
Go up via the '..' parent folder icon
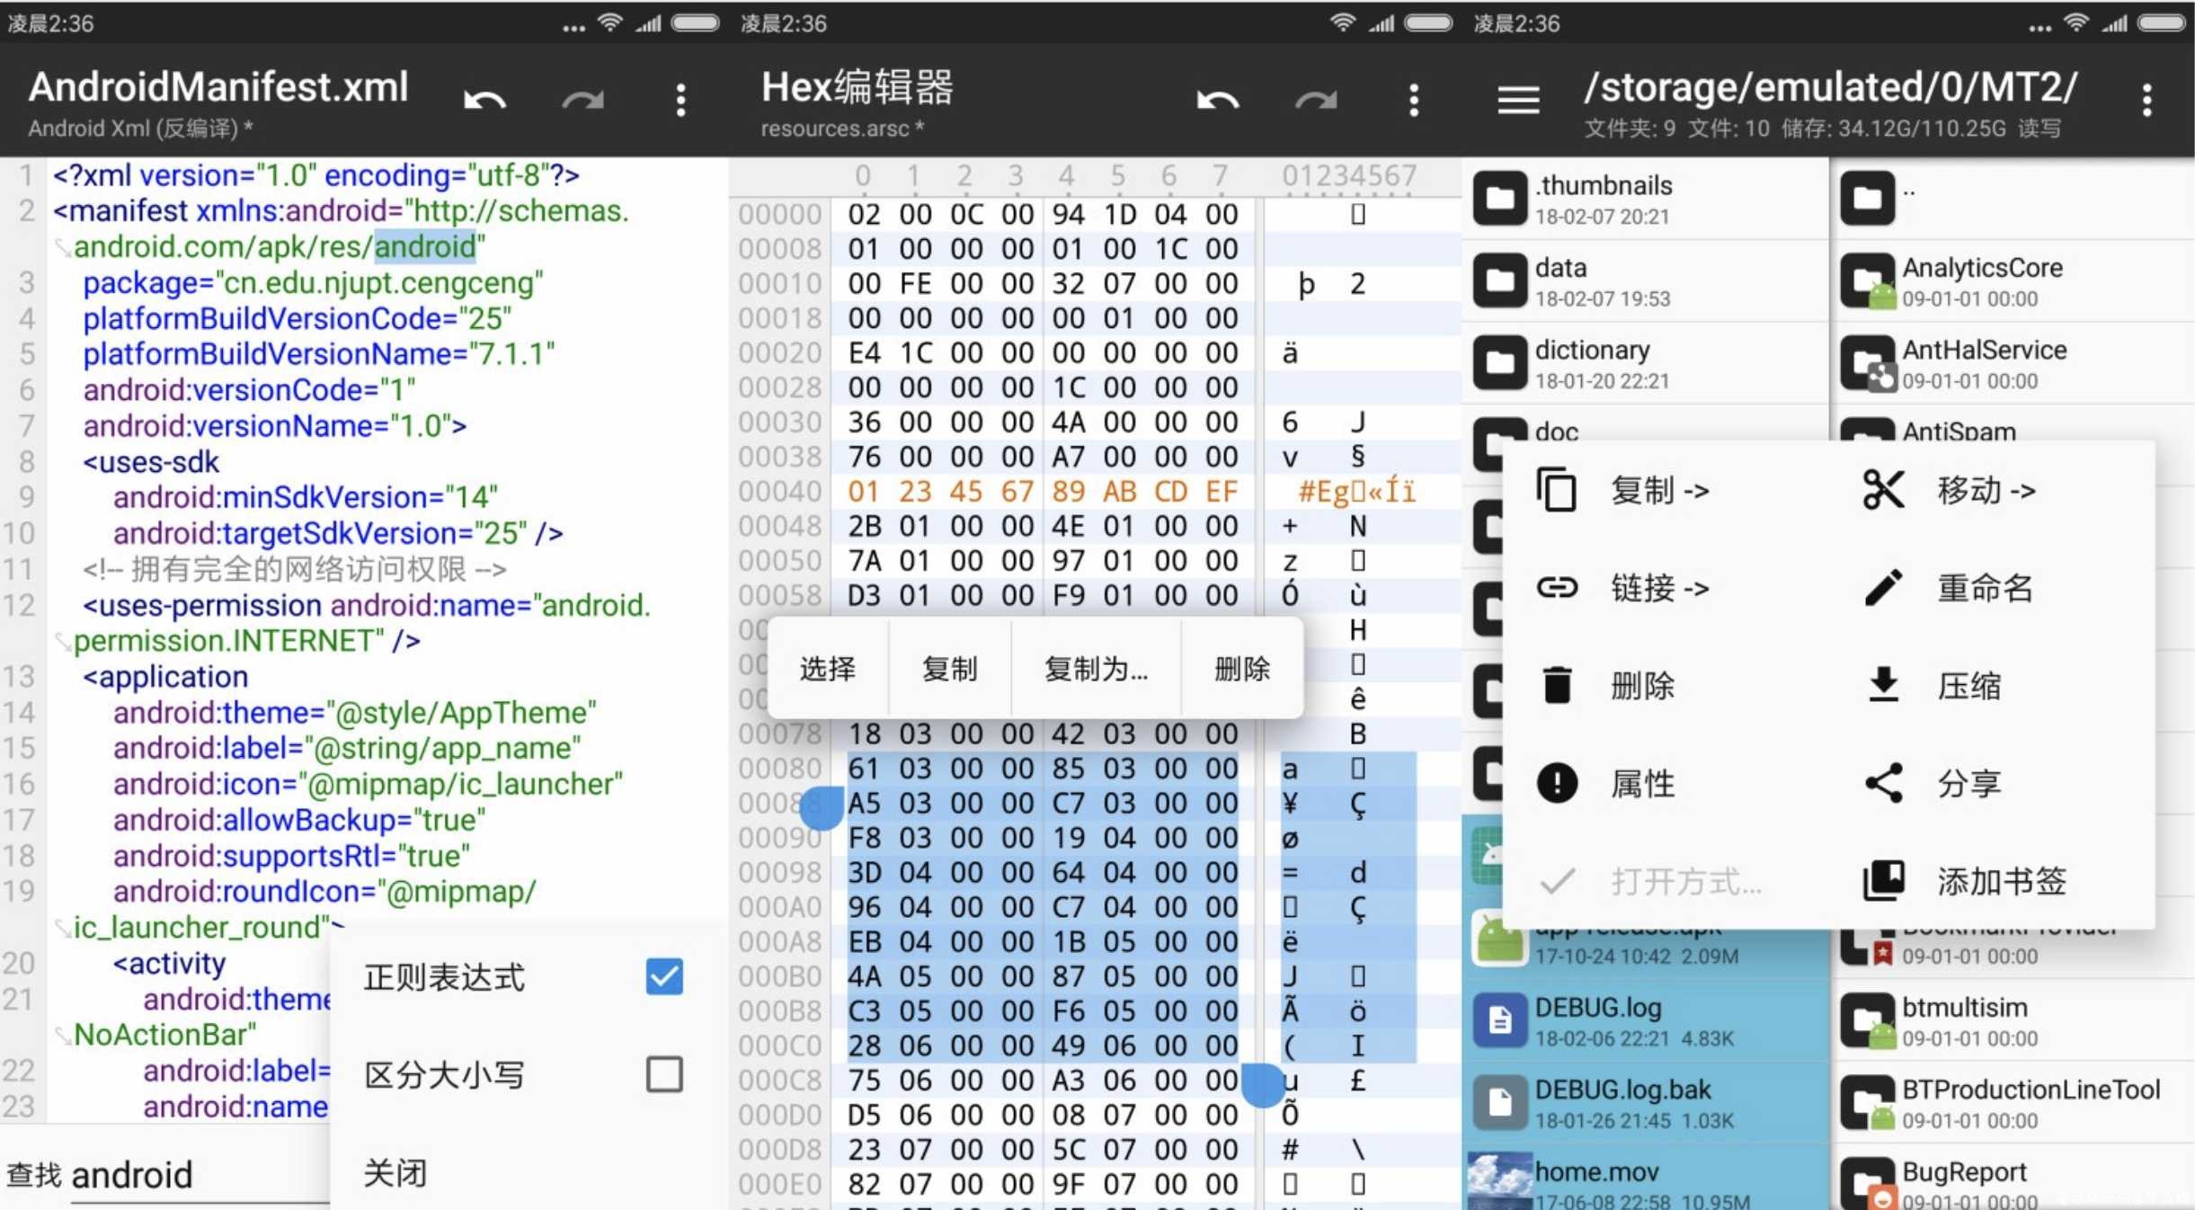[1867, 198]
